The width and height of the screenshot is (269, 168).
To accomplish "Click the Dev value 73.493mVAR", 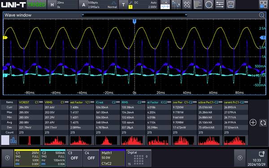I will pyautogui.click(x=207, y=128).
